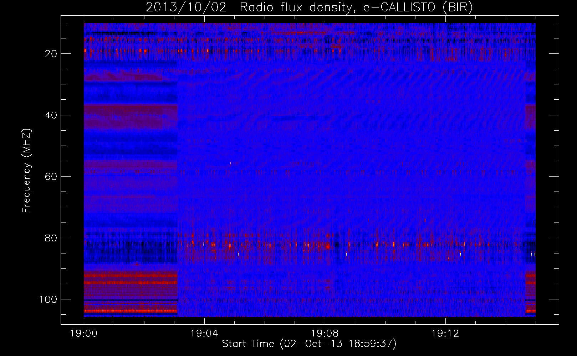
Task: Select the 19:04 time tick label
Action: point(204,334)
